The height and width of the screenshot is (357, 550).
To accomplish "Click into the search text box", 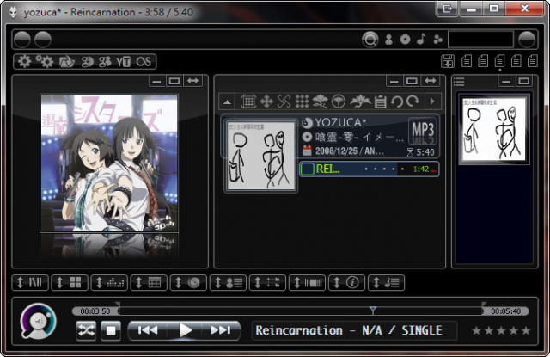I will [x=480, y=40].
